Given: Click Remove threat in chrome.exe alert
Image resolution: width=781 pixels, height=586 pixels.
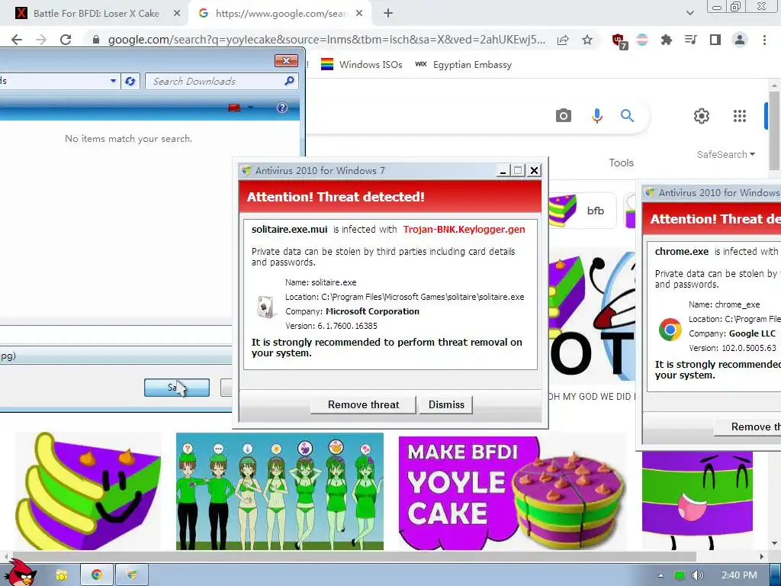Looking at the screenshot, I should pyautogui.click(x=747, y=427).
